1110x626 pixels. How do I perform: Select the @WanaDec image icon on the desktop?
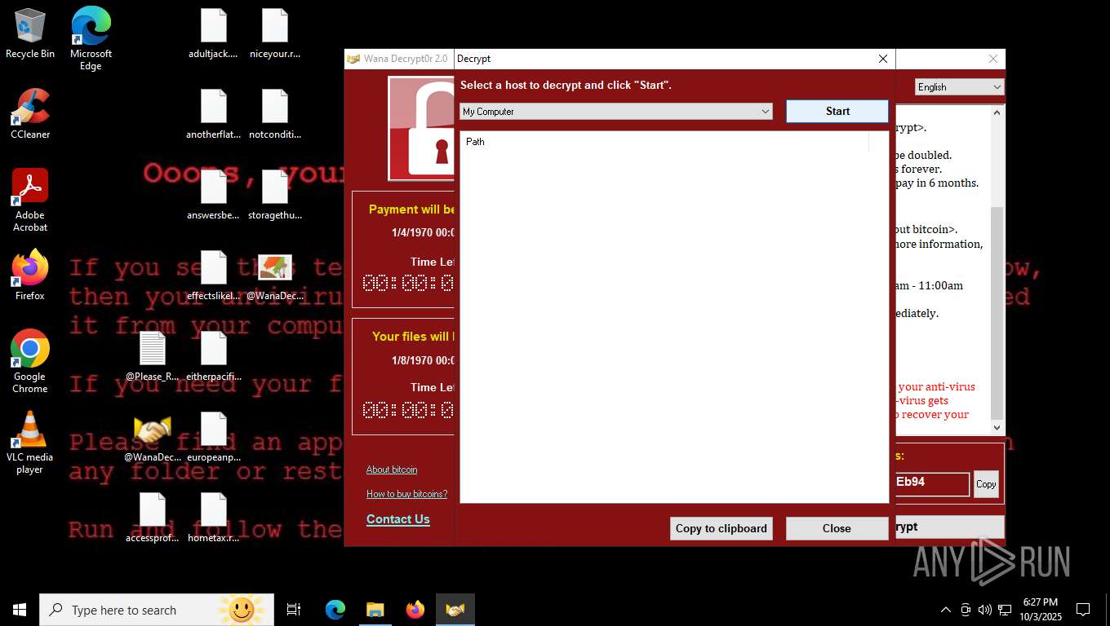pos(275,276)
